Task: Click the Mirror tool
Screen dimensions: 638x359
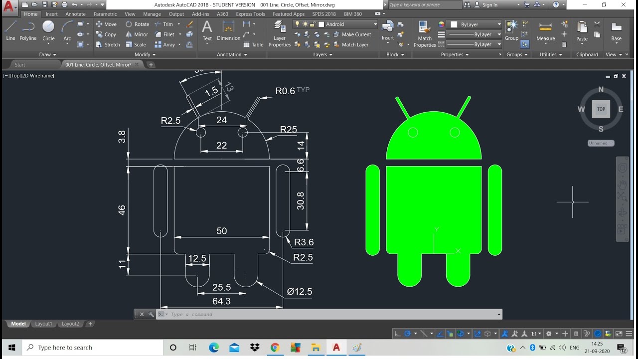Action: pos(137,34)
